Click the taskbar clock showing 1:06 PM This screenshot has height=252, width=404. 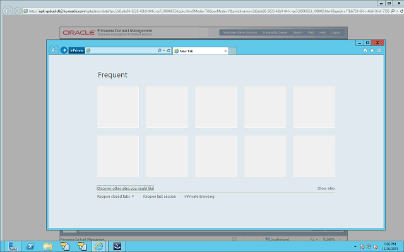[390, 246]
